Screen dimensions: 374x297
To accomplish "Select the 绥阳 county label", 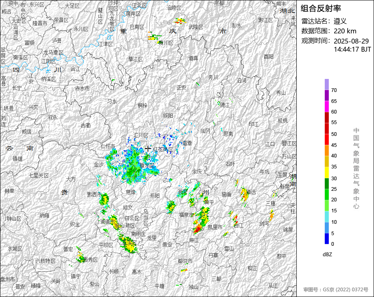I will point(168,116).
